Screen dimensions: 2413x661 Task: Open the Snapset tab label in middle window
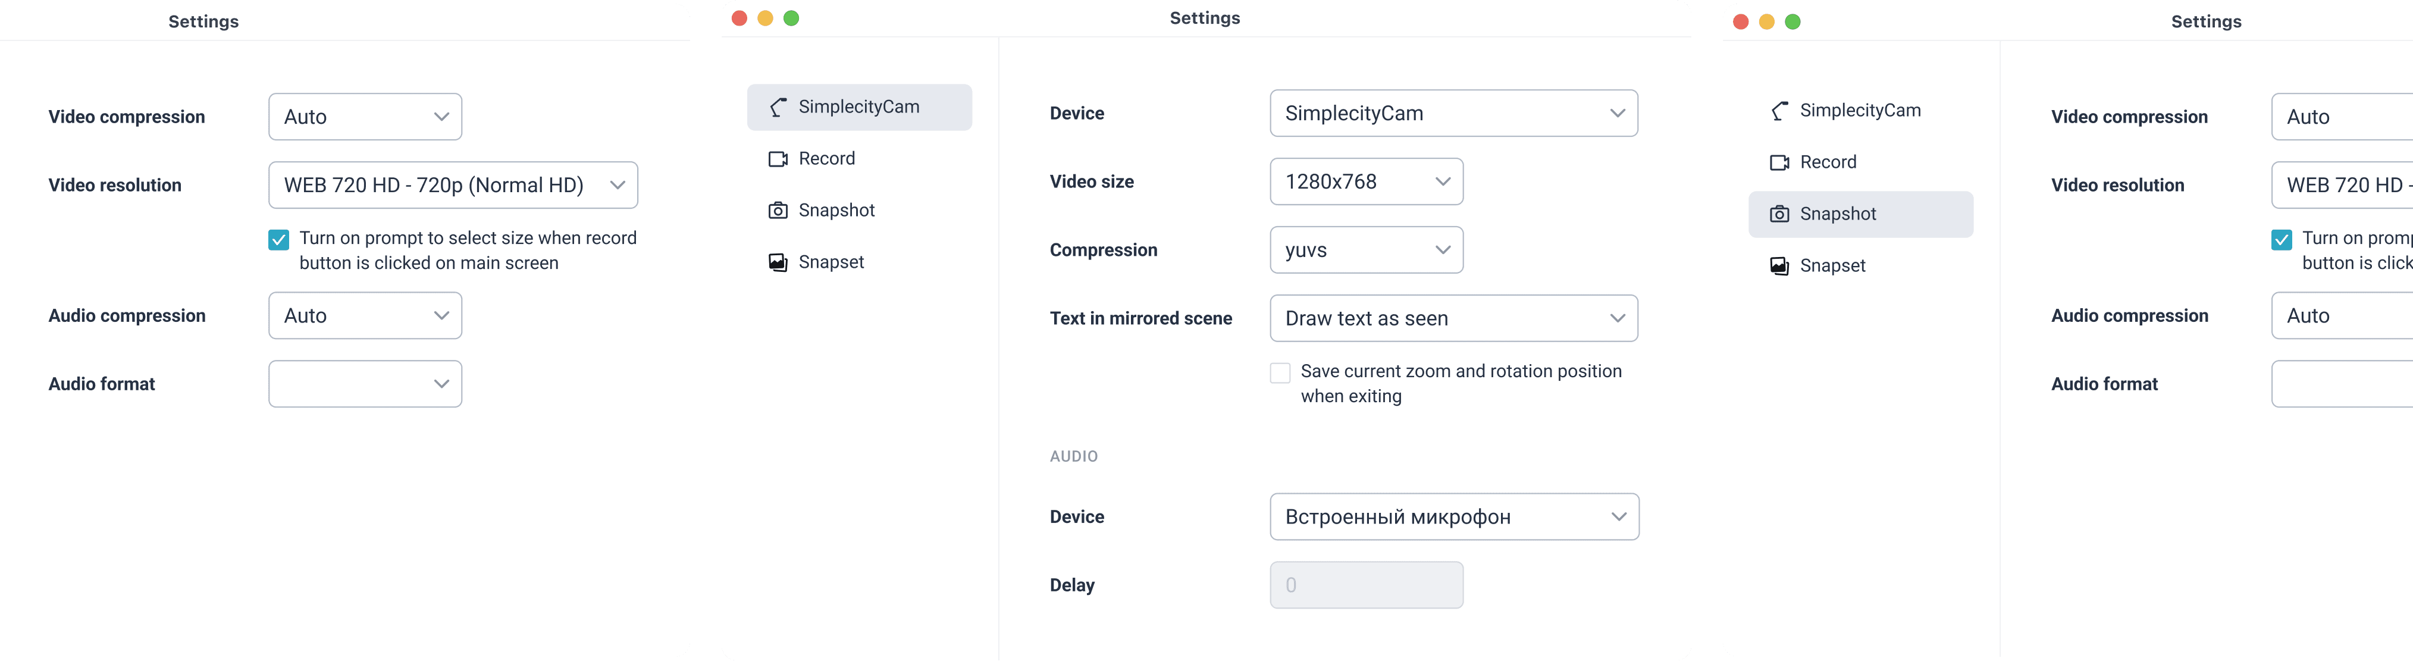tap(831, 262)
